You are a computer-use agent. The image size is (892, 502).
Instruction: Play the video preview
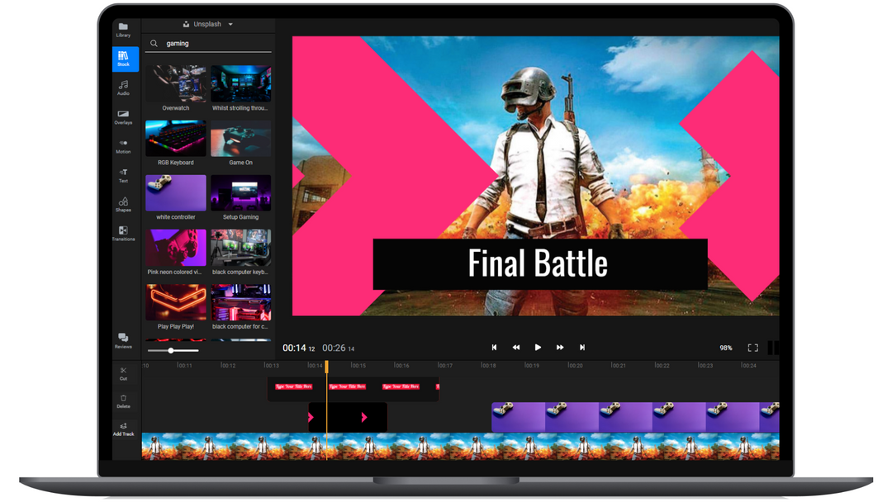click(538, 348)
